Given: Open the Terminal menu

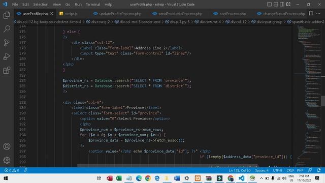Looking at the screenshot, I should point(93,5).
